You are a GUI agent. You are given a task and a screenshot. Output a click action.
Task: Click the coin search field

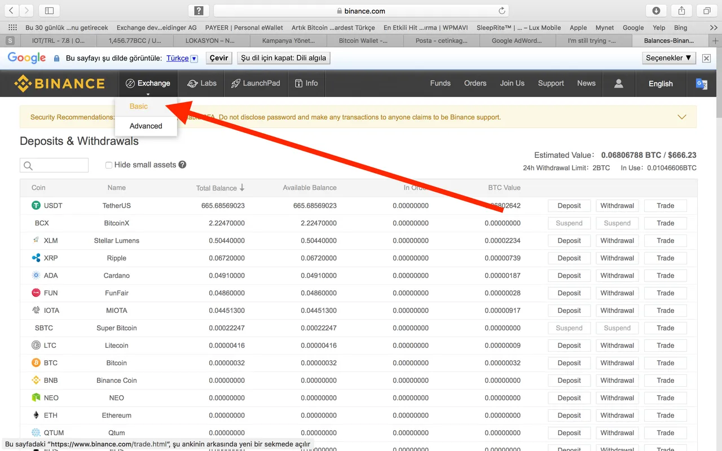click(54, 165)
